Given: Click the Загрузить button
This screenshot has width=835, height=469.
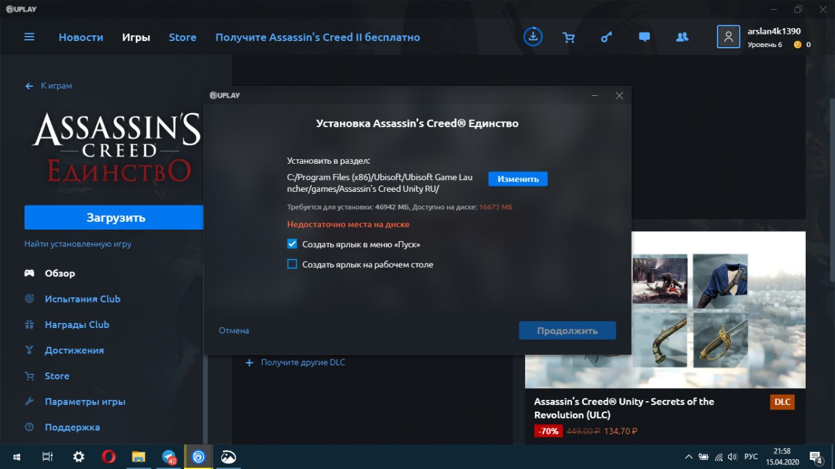Looking at the screenshot, I should (x=115, y=217).
